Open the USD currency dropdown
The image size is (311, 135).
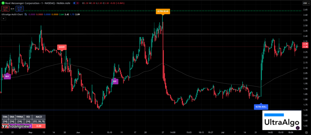[x=306, y=3]
